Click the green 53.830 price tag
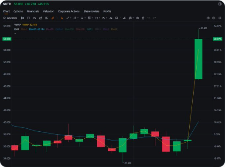This screenshot has height=167, width=225. tap(7, 39)
